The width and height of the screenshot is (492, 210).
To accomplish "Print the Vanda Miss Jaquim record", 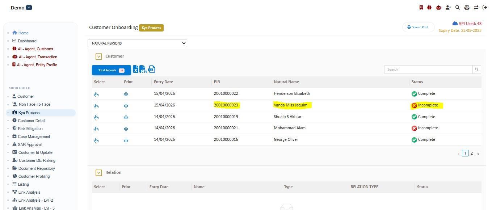I will 126,106.
